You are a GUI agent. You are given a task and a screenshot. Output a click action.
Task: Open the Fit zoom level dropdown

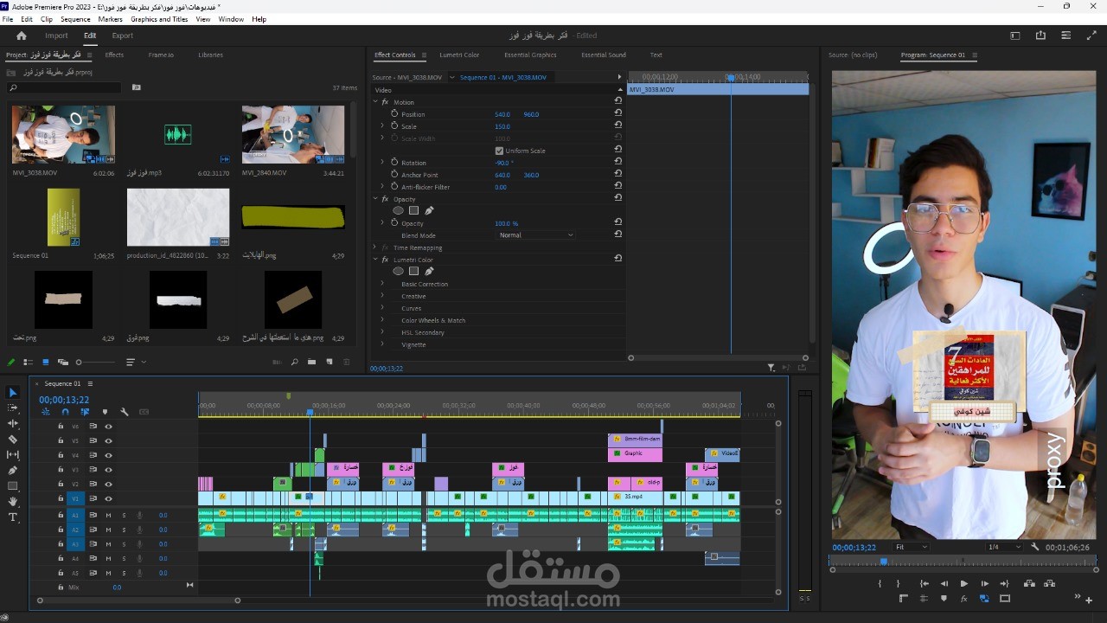912,547
